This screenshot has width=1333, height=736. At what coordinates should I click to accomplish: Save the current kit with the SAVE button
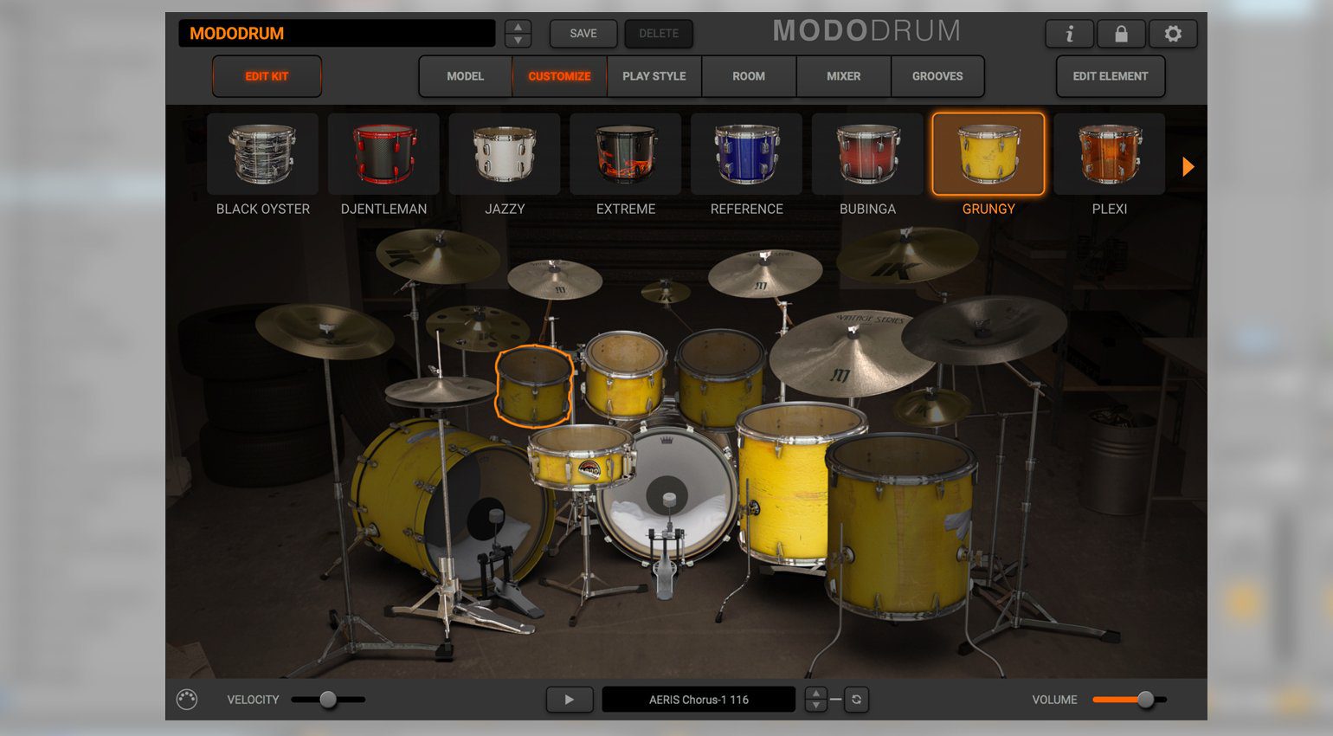[x=583, y=33]
